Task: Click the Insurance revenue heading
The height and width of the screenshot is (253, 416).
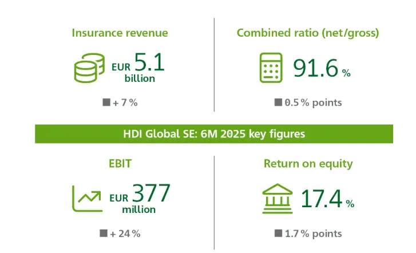Action: (x=120, y=33)
